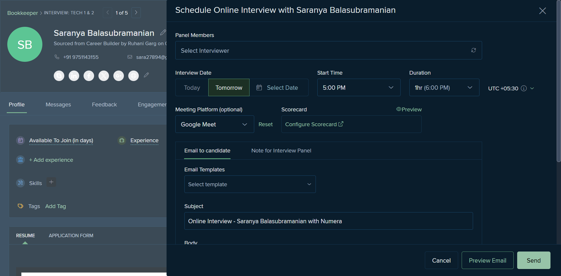The height and width of the screenshot is (276, 561).
Task: Open the Profile tab
Action: coord(17,105)
